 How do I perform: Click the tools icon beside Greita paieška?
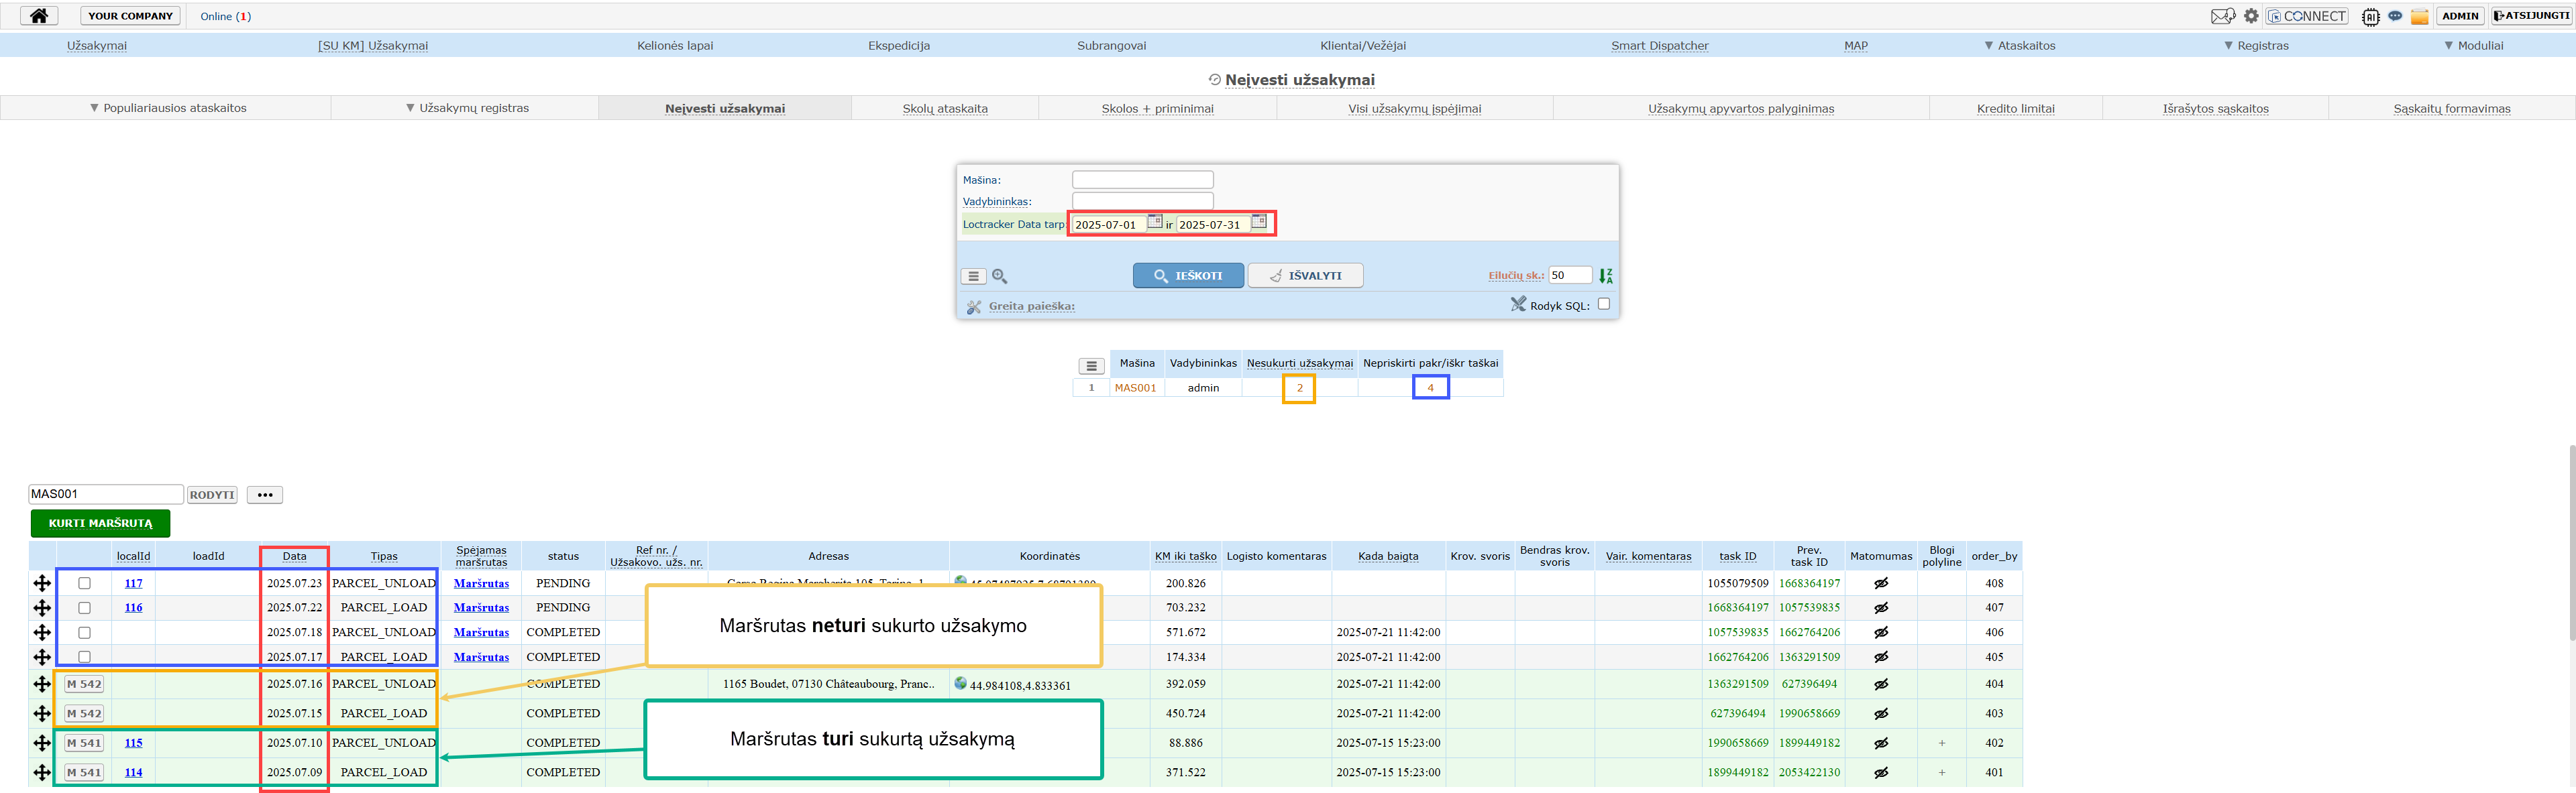point(973,306)
